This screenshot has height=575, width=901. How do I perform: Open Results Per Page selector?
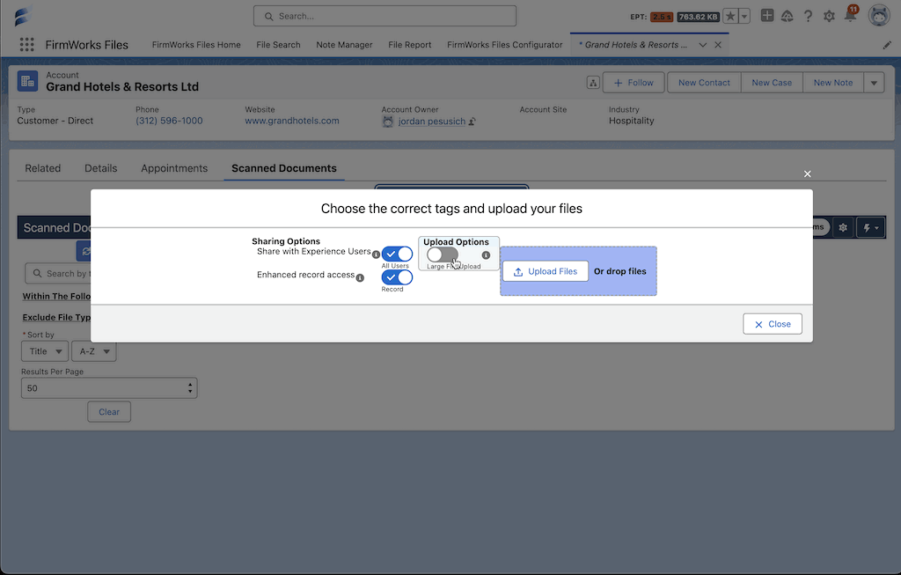tap(109, 388)
